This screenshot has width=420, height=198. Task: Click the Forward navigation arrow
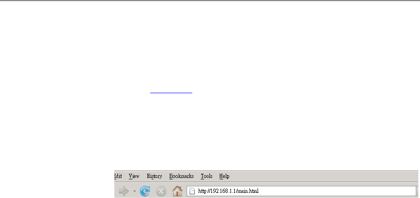point(124,191)
